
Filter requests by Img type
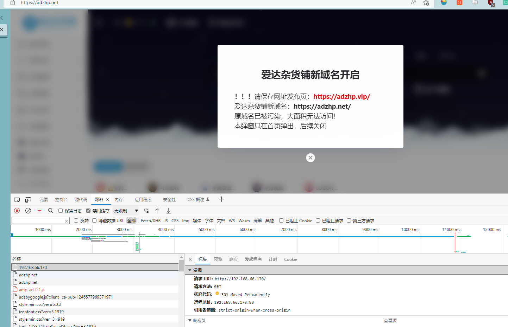tap(186, 221)
